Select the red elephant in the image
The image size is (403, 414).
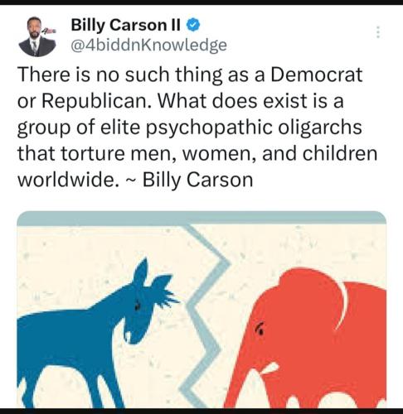pos(307,339)
